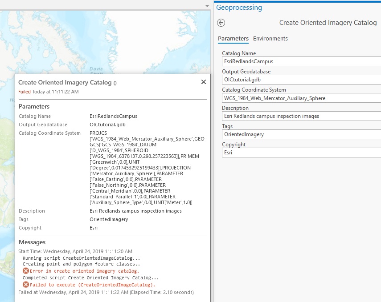
Task: Go back using the Geoprocessing arrow icon
Action: [221, 23]
